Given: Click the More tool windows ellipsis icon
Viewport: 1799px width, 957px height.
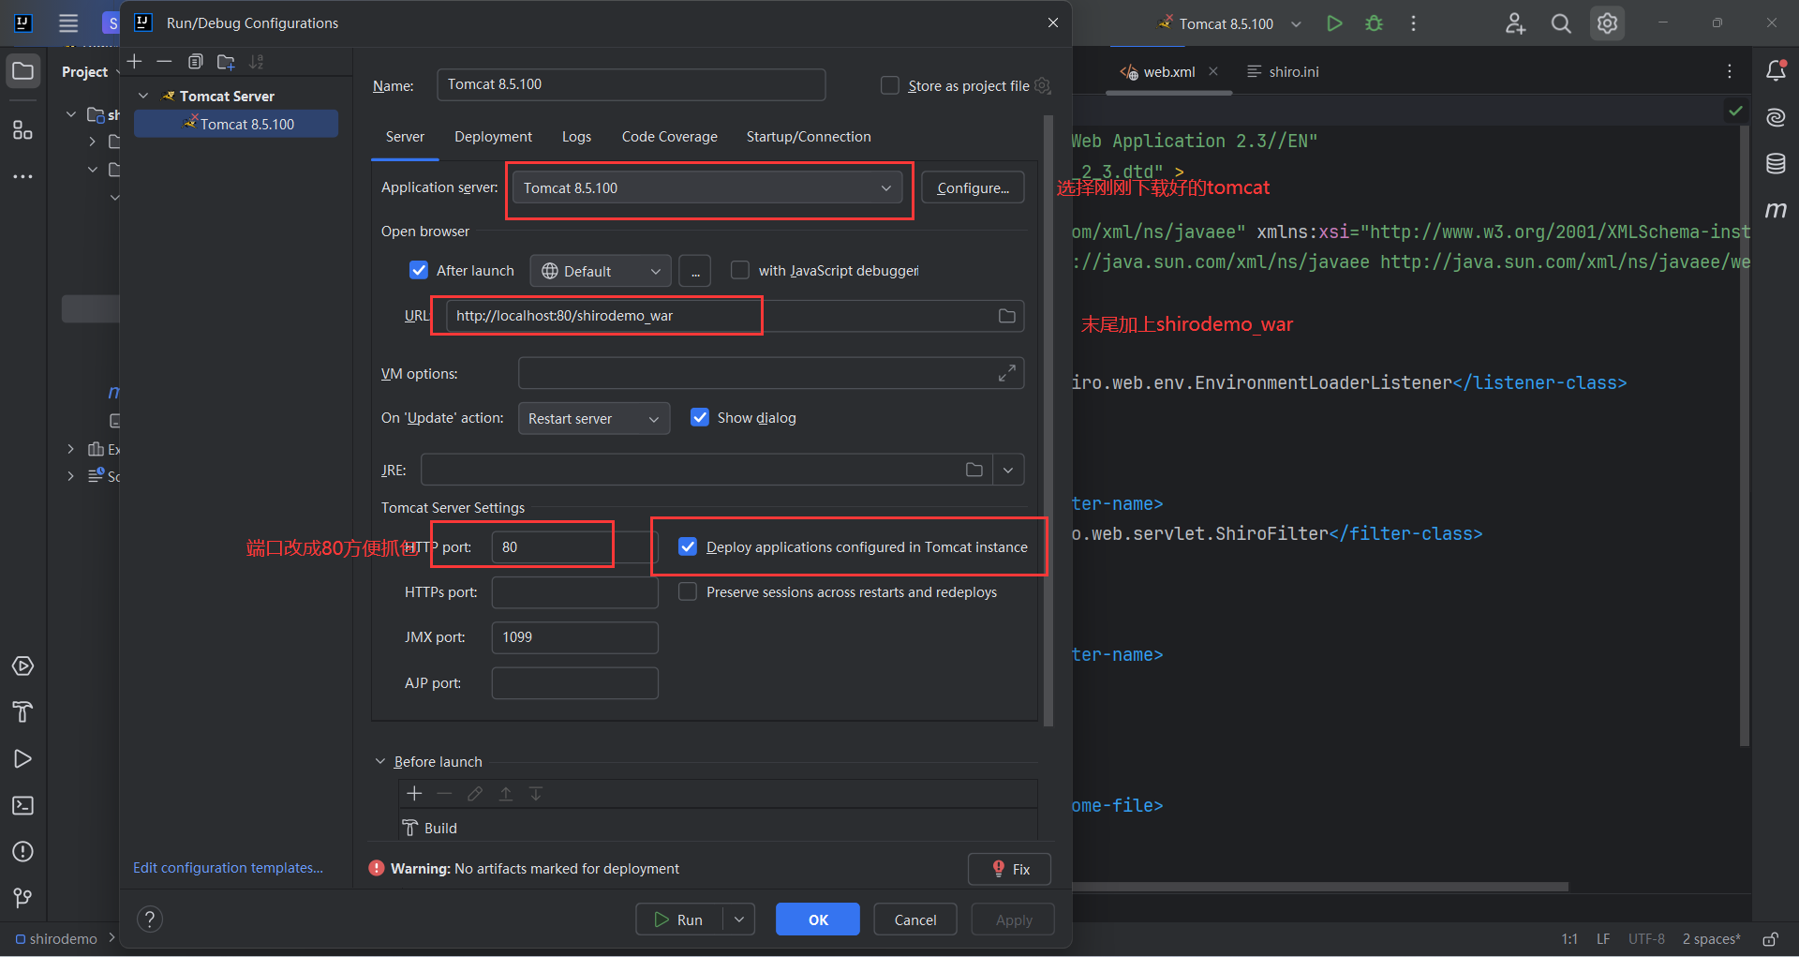Looking at the screenshot, I should (x=22, y=176).
